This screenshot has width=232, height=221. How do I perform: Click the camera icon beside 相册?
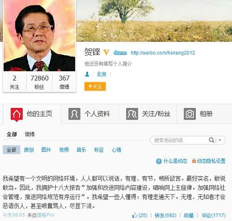tap(190, 114)
